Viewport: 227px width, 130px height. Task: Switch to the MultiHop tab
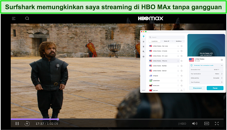(x=179, y=41)
